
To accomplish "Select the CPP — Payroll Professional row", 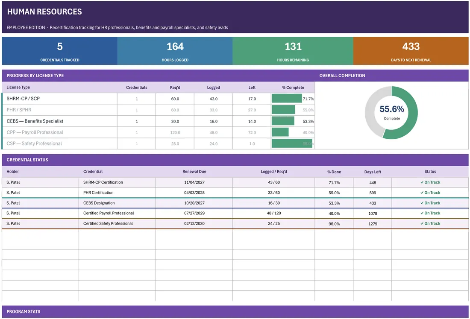I will coord(158,132).
